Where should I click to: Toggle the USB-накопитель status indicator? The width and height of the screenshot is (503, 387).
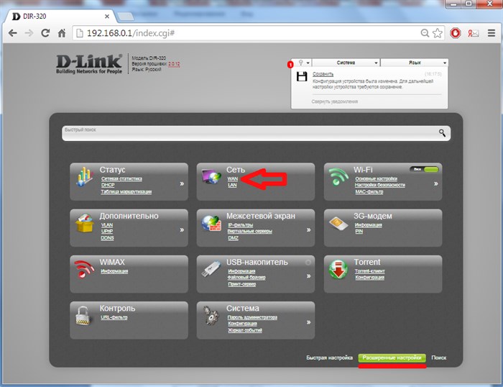(308, 263)
